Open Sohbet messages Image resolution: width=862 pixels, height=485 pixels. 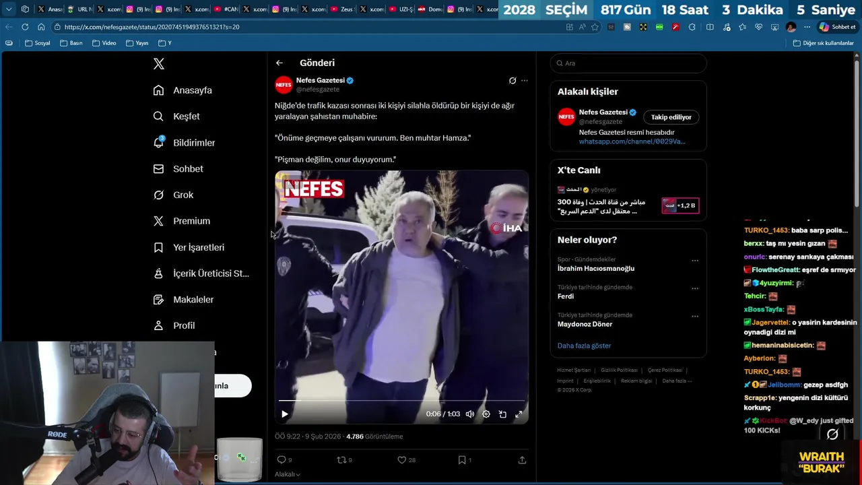click(x=178, y=169)
